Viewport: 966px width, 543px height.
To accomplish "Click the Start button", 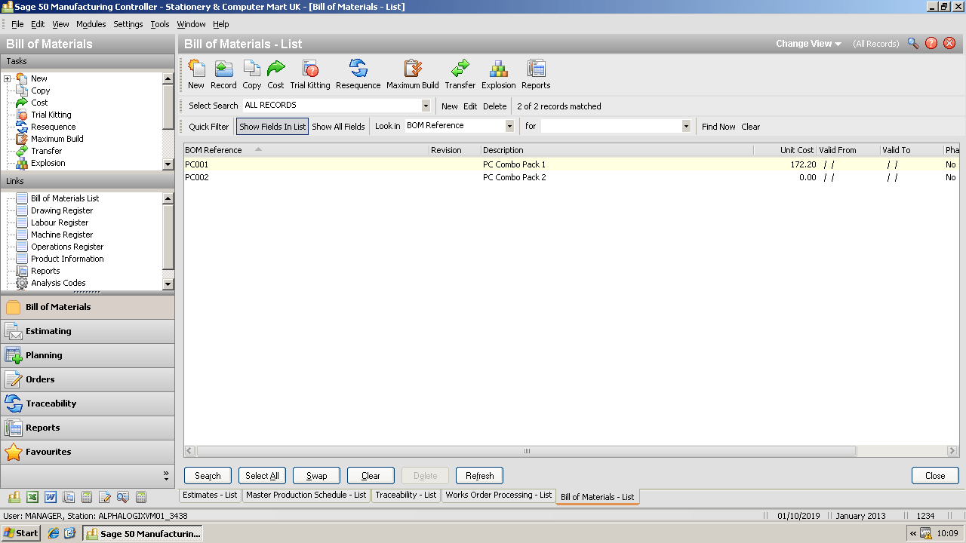I will 20,533.
